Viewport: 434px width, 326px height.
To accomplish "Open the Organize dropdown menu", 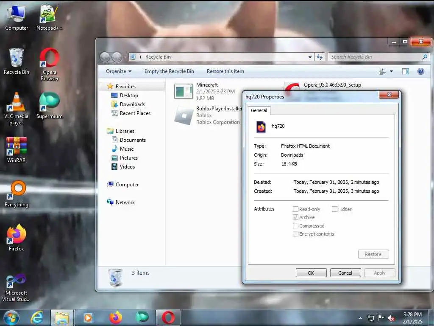I will tap(119, 71).
